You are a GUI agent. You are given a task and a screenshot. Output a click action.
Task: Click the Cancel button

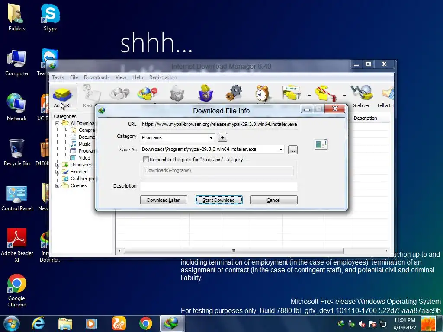(x=274, y=200)
